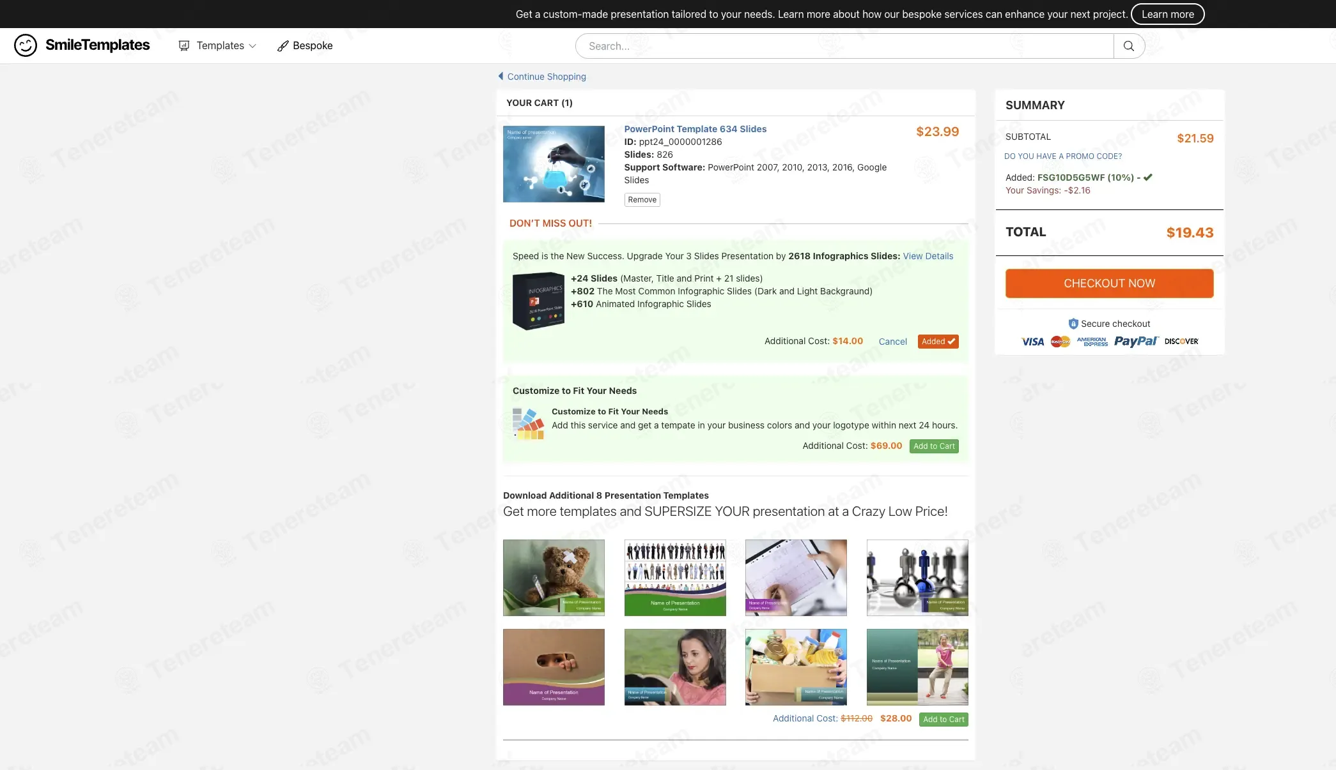Open the tai chi woman template thumbnail
1336x770 pixels.
coord(917,667)
